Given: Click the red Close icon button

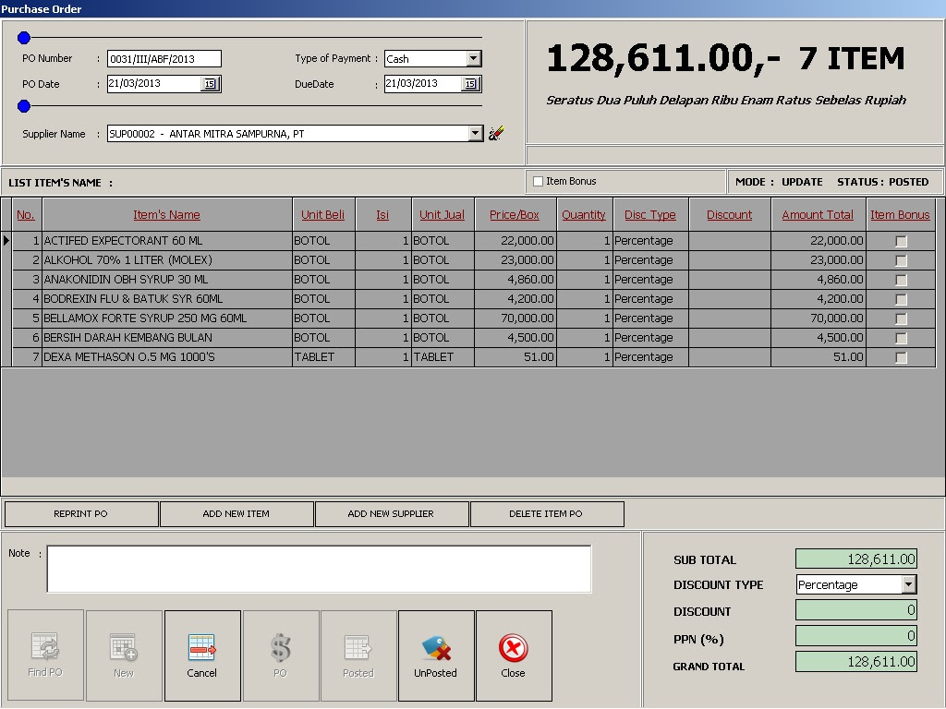Looking at the screenshot, I should pos(514,655).
